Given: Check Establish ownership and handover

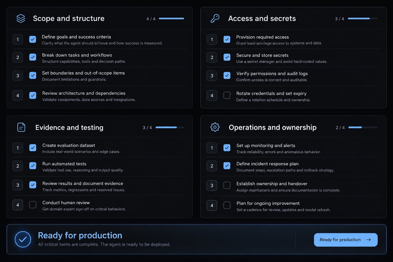Looking at the screenshot, I should click(x=227, y=185).
